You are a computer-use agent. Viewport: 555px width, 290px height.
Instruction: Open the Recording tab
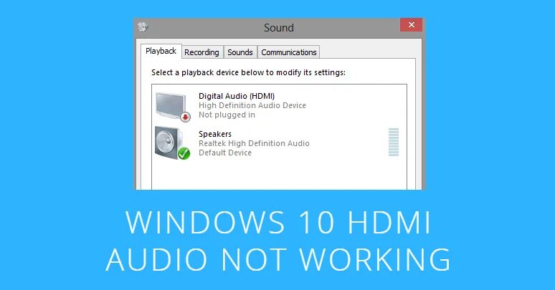pos(201,52)
